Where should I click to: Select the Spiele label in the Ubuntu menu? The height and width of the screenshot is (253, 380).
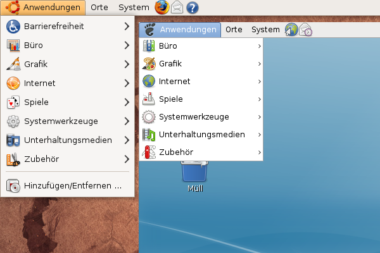[x=36, y=102]
